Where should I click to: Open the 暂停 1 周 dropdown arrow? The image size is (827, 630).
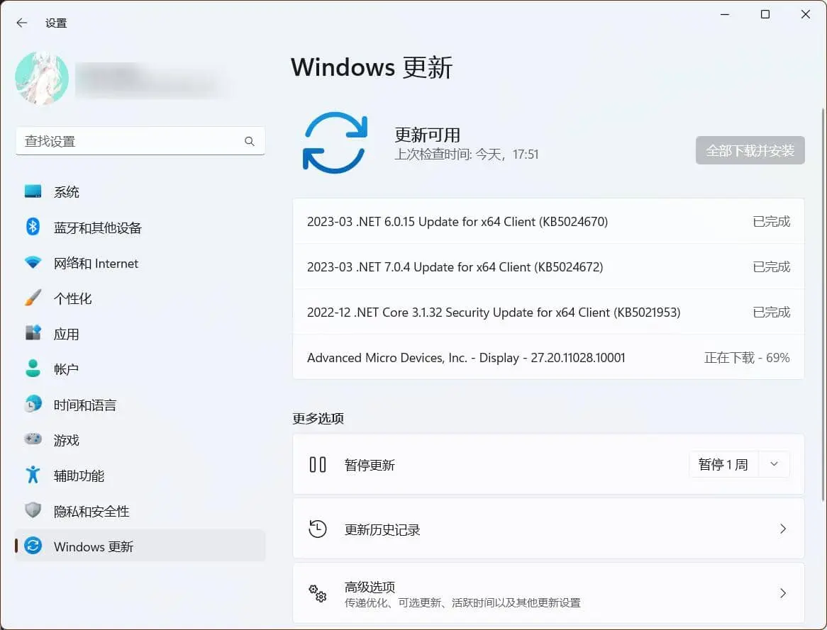click(x=774, y=465)
